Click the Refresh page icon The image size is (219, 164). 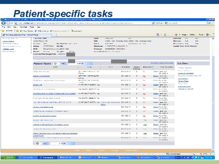pyautogui.click(x=157, y=23)
